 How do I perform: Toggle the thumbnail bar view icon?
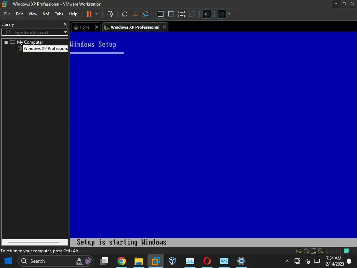[x=171, y=14]
